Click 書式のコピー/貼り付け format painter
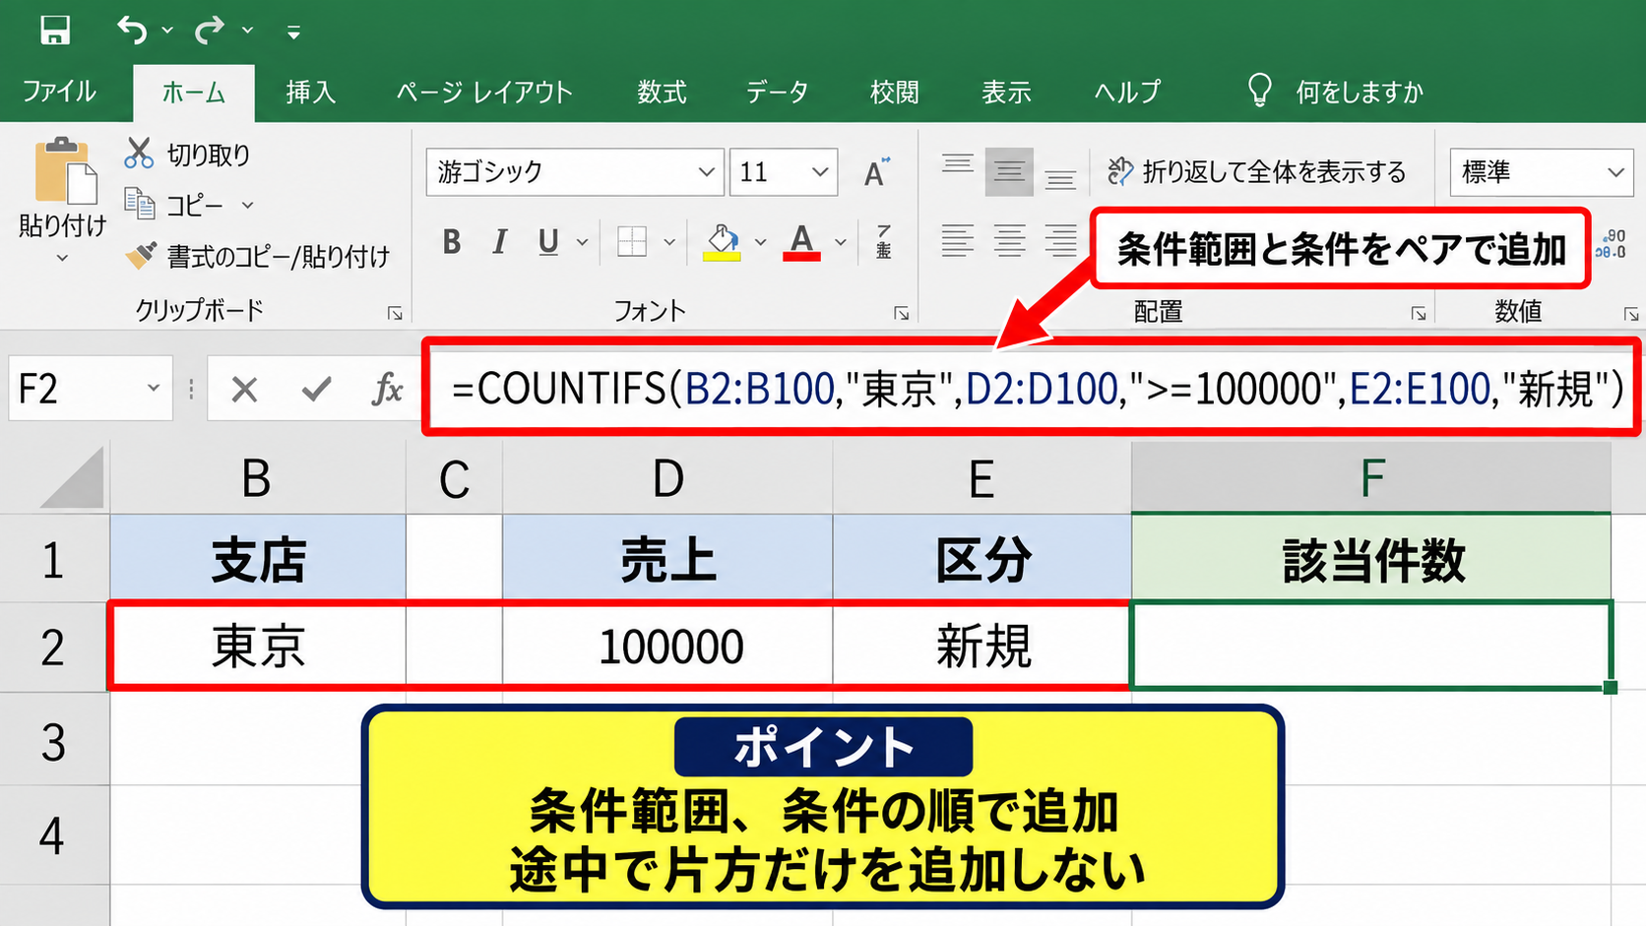The height and width of the screenshot is (926, 1646). pos(258,257)
